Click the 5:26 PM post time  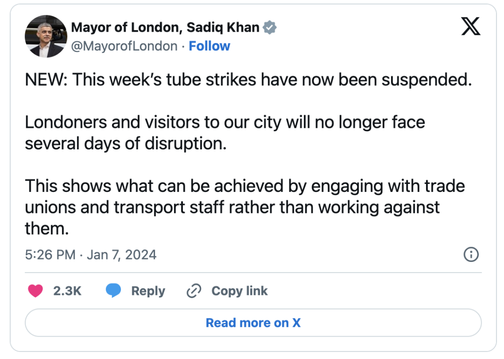50,255
